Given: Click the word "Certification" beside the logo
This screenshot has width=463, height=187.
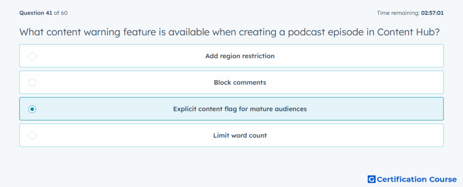Looking at the screenshot, I should [x=403, y=179].
